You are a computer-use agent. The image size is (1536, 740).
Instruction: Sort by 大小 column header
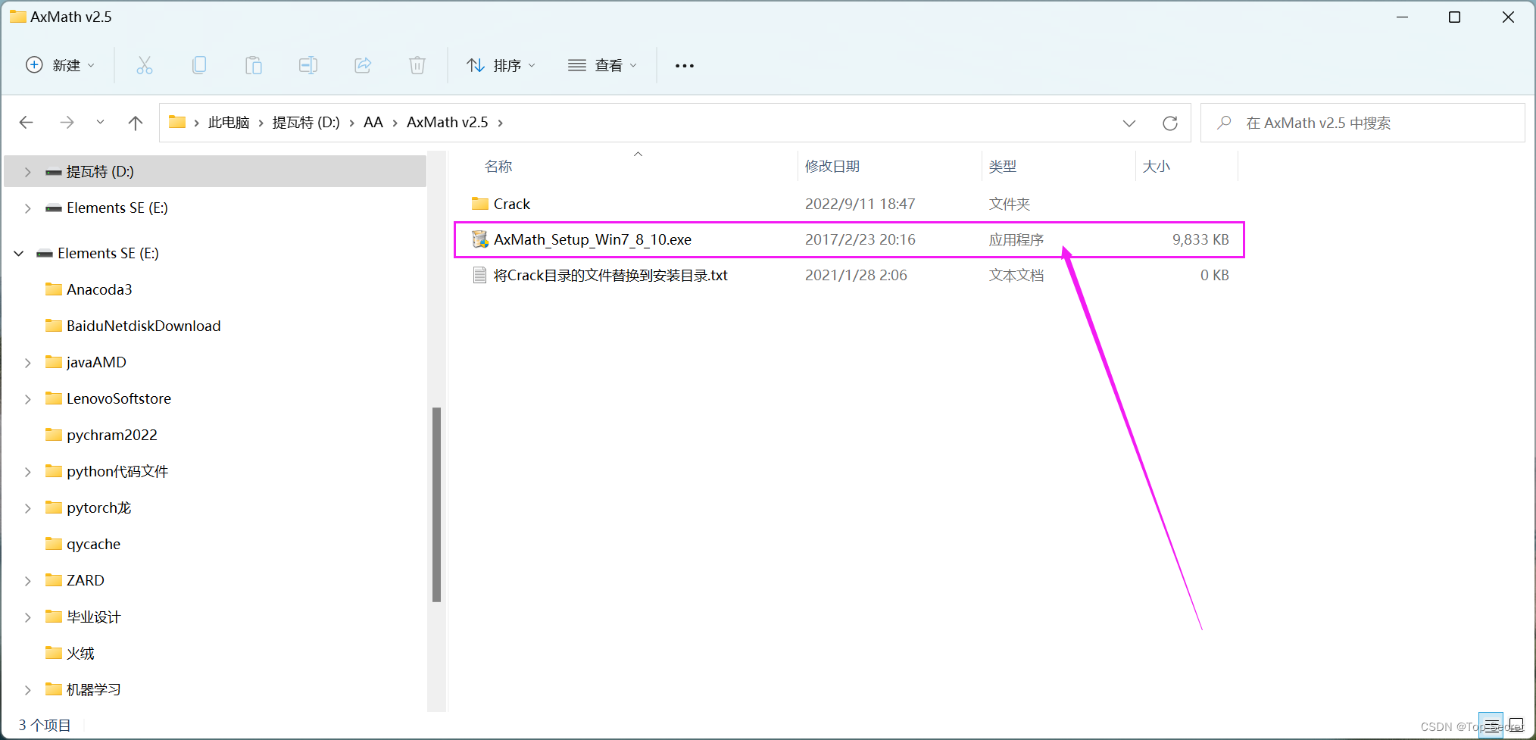click(1157, 167)
